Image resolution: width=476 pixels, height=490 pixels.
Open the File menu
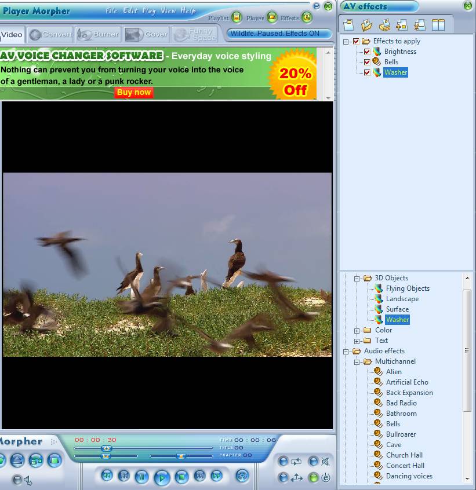(111, 10)
